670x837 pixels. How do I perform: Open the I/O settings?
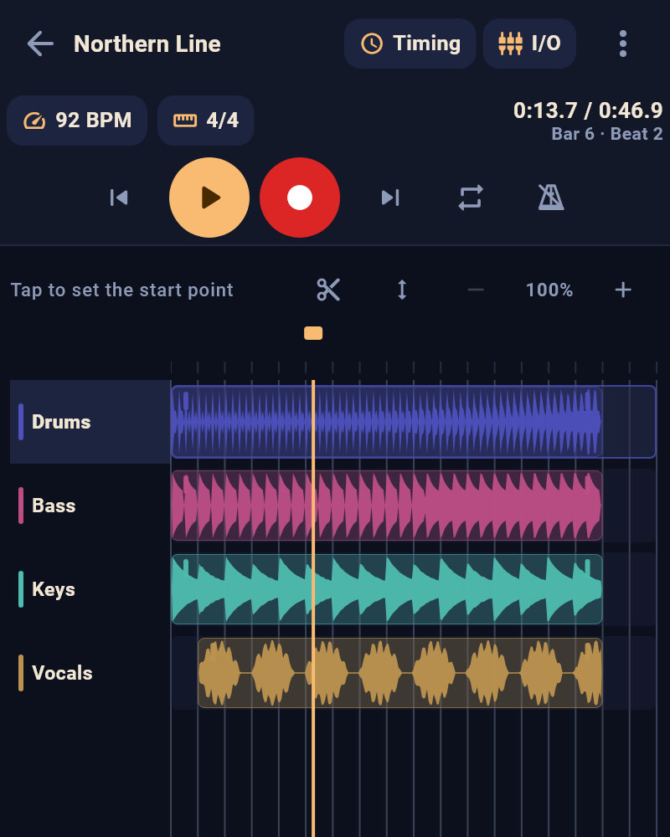pyautogui.click(x=529, y=44)
